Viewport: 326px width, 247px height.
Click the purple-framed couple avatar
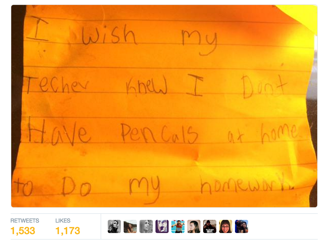pyautogui.click(x=162, y=226)
